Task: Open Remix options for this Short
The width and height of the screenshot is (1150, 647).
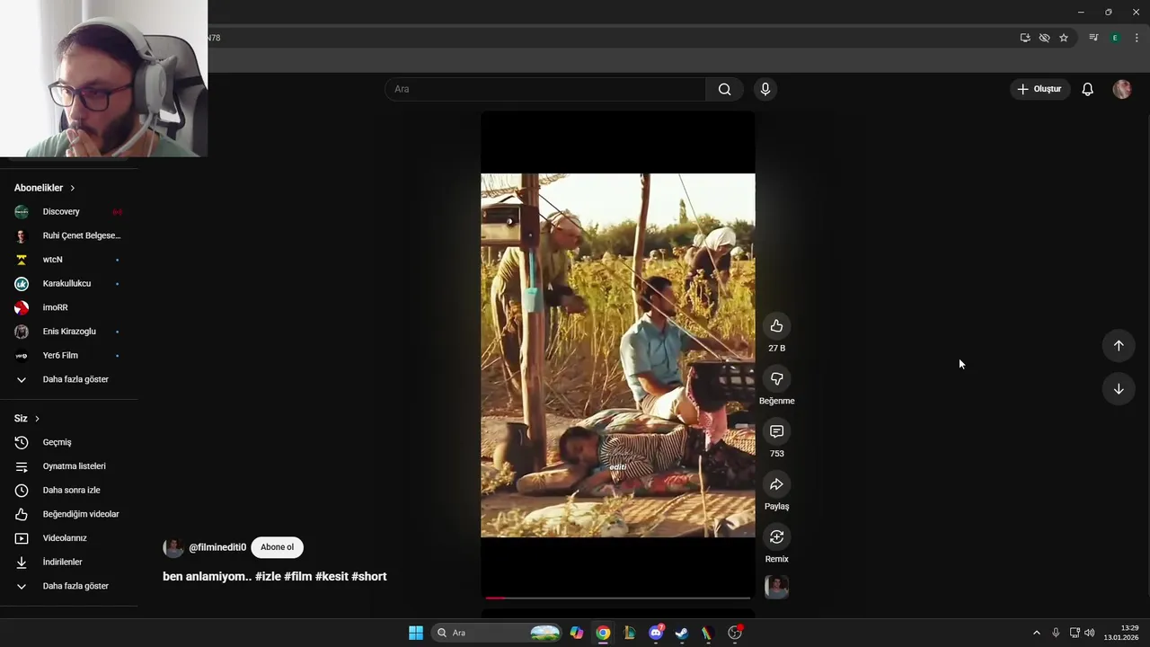Action: (776, 537)
